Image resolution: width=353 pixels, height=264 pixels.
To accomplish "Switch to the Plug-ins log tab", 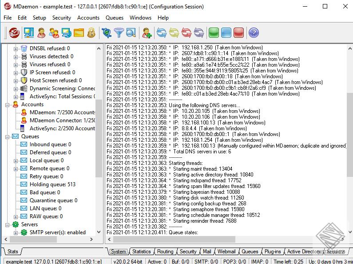I will pyautogui.click(x=273, y=252).
